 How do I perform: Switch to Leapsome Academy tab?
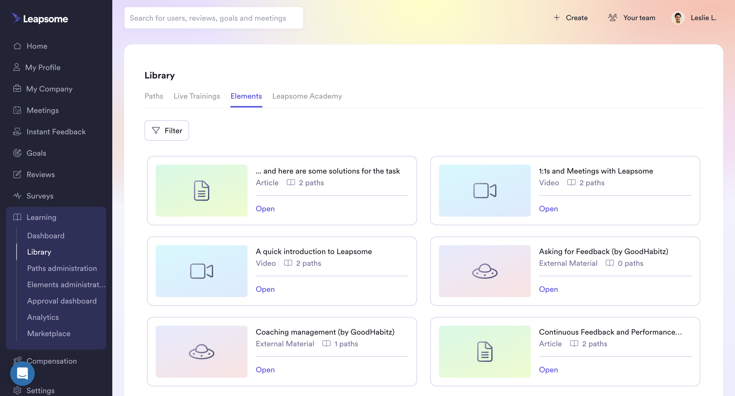coord(307,96)
